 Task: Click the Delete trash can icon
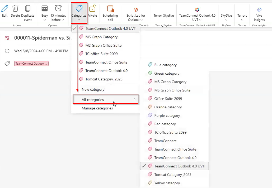15,8
